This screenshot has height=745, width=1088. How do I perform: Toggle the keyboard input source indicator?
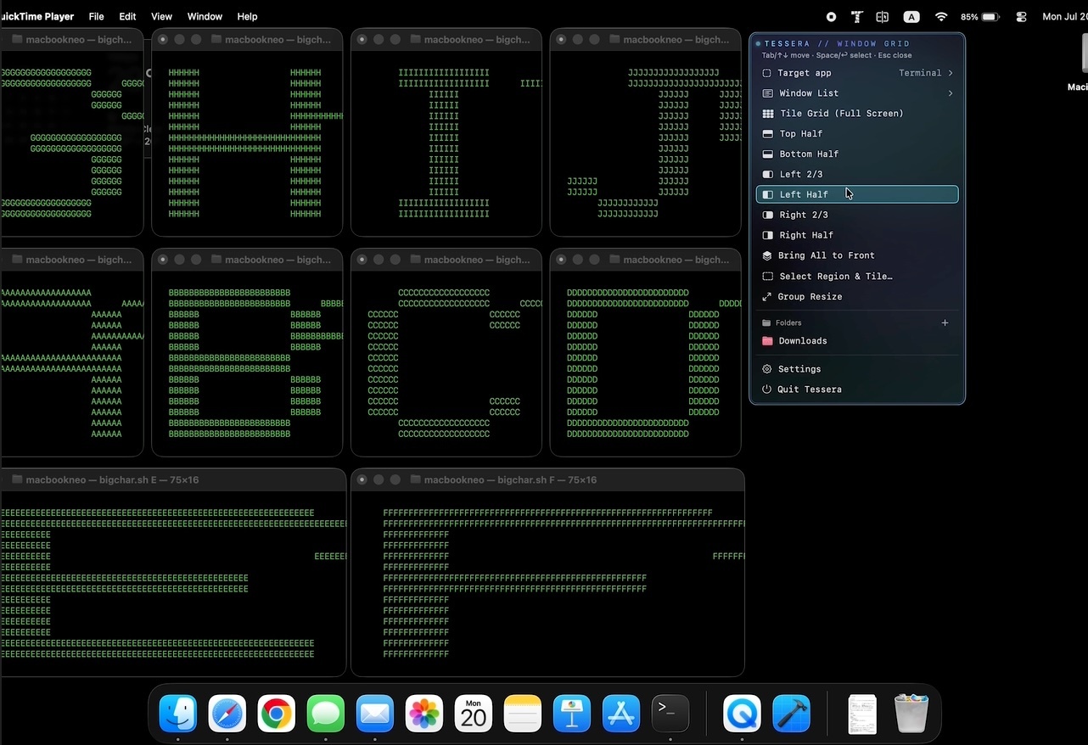coord(911,16)
